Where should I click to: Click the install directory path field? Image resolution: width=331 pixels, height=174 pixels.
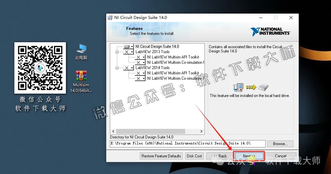188,143
